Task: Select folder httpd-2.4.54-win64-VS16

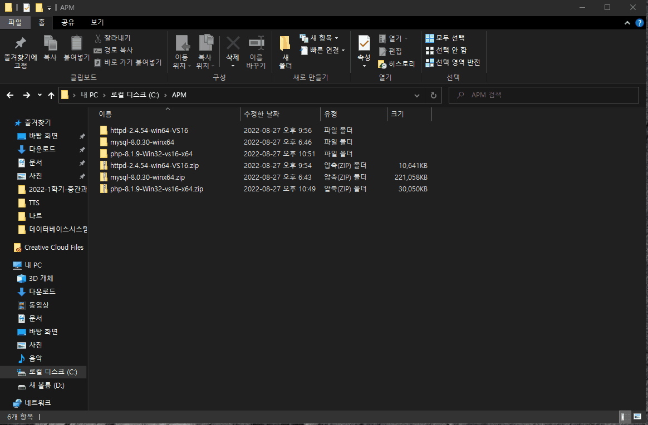Action: pyautogui.click(x=149, y=131)
